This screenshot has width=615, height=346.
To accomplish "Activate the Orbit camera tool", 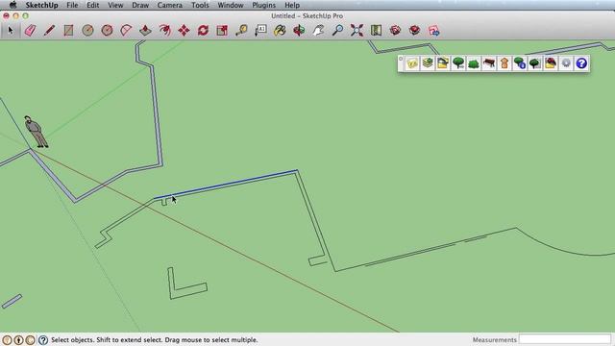I will click(299, 30).
